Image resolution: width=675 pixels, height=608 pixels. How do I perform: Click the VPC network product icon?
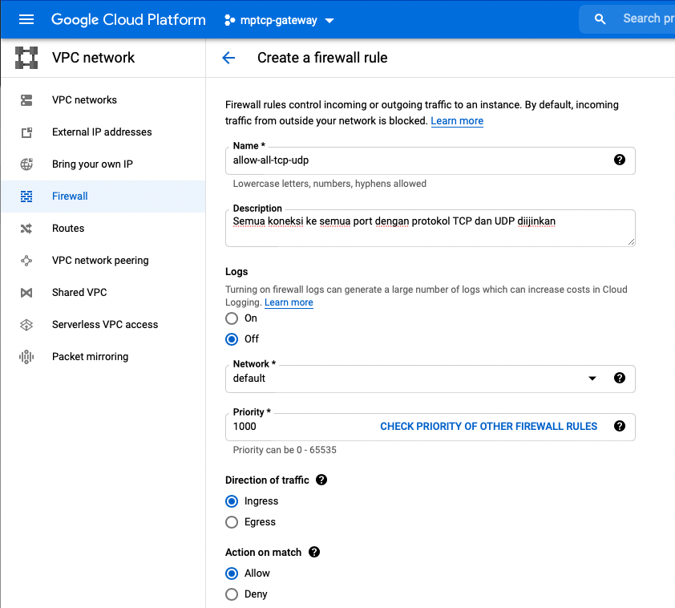(26, 58)
